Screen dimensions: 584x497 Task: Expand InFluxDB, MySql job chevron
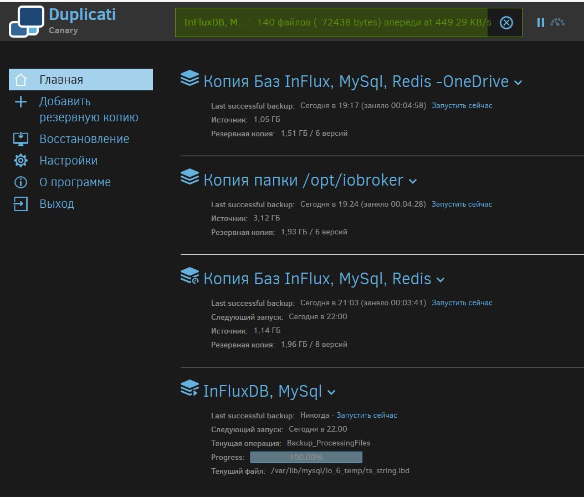[x=331, y=392]
